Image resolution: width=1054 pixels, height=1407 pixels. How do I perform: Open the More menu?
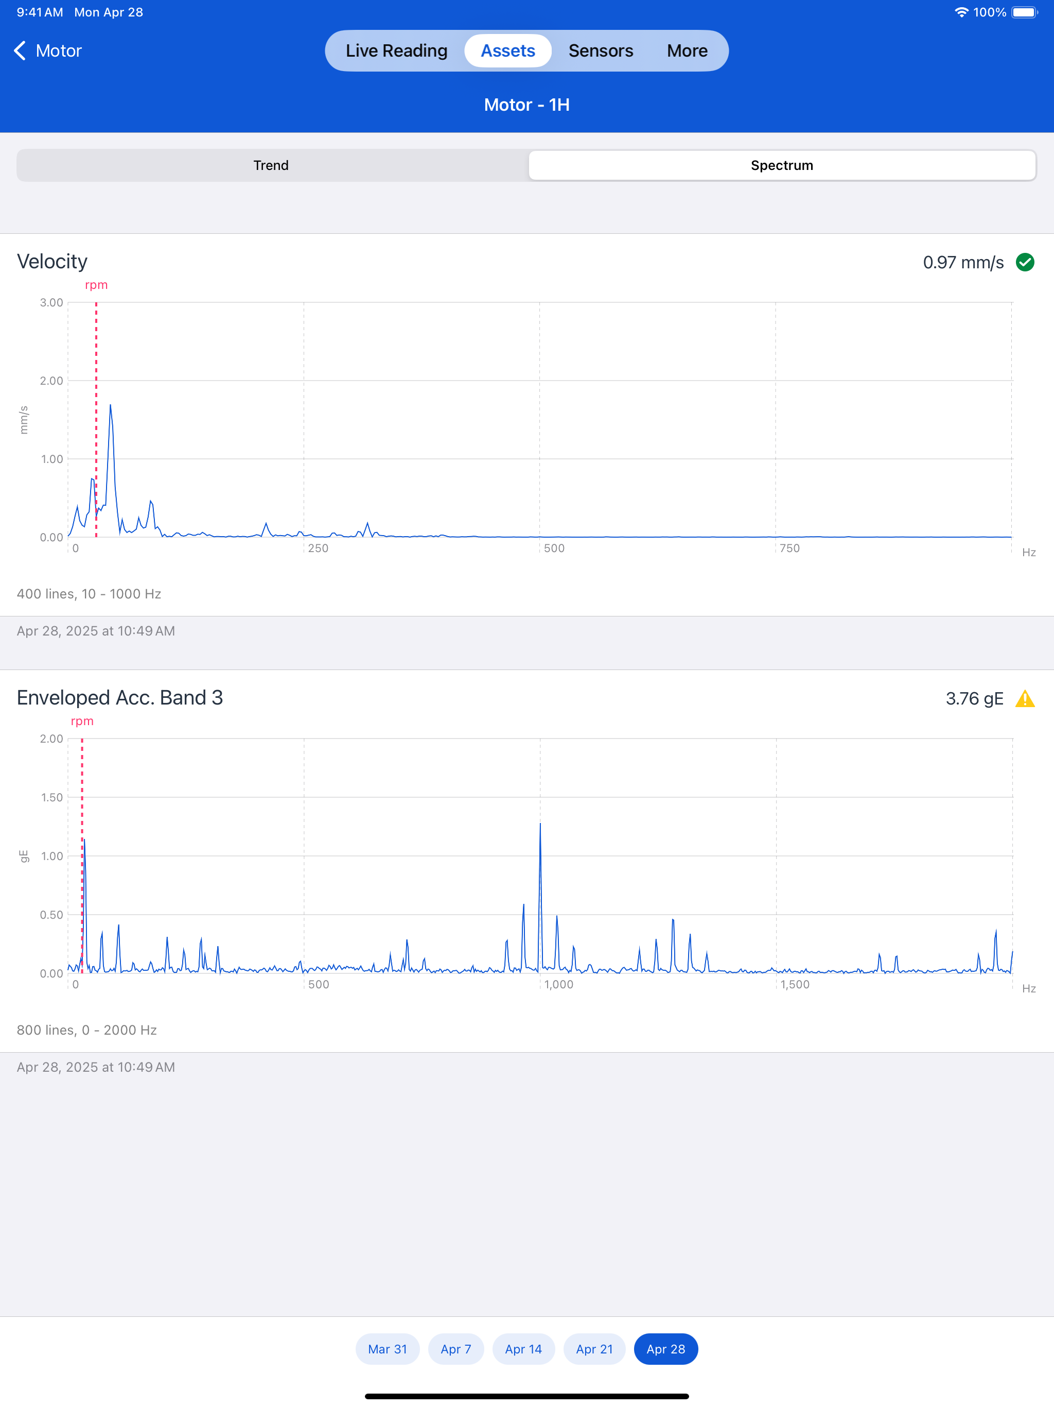[x=687, y=51]
